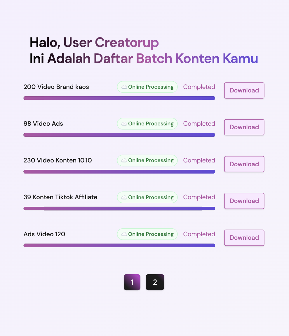This screenshot has width=289, height=336.
Task: Click cloud icon in 230 Video Konten 10.10 row
Action: click(x=124, y=160)
